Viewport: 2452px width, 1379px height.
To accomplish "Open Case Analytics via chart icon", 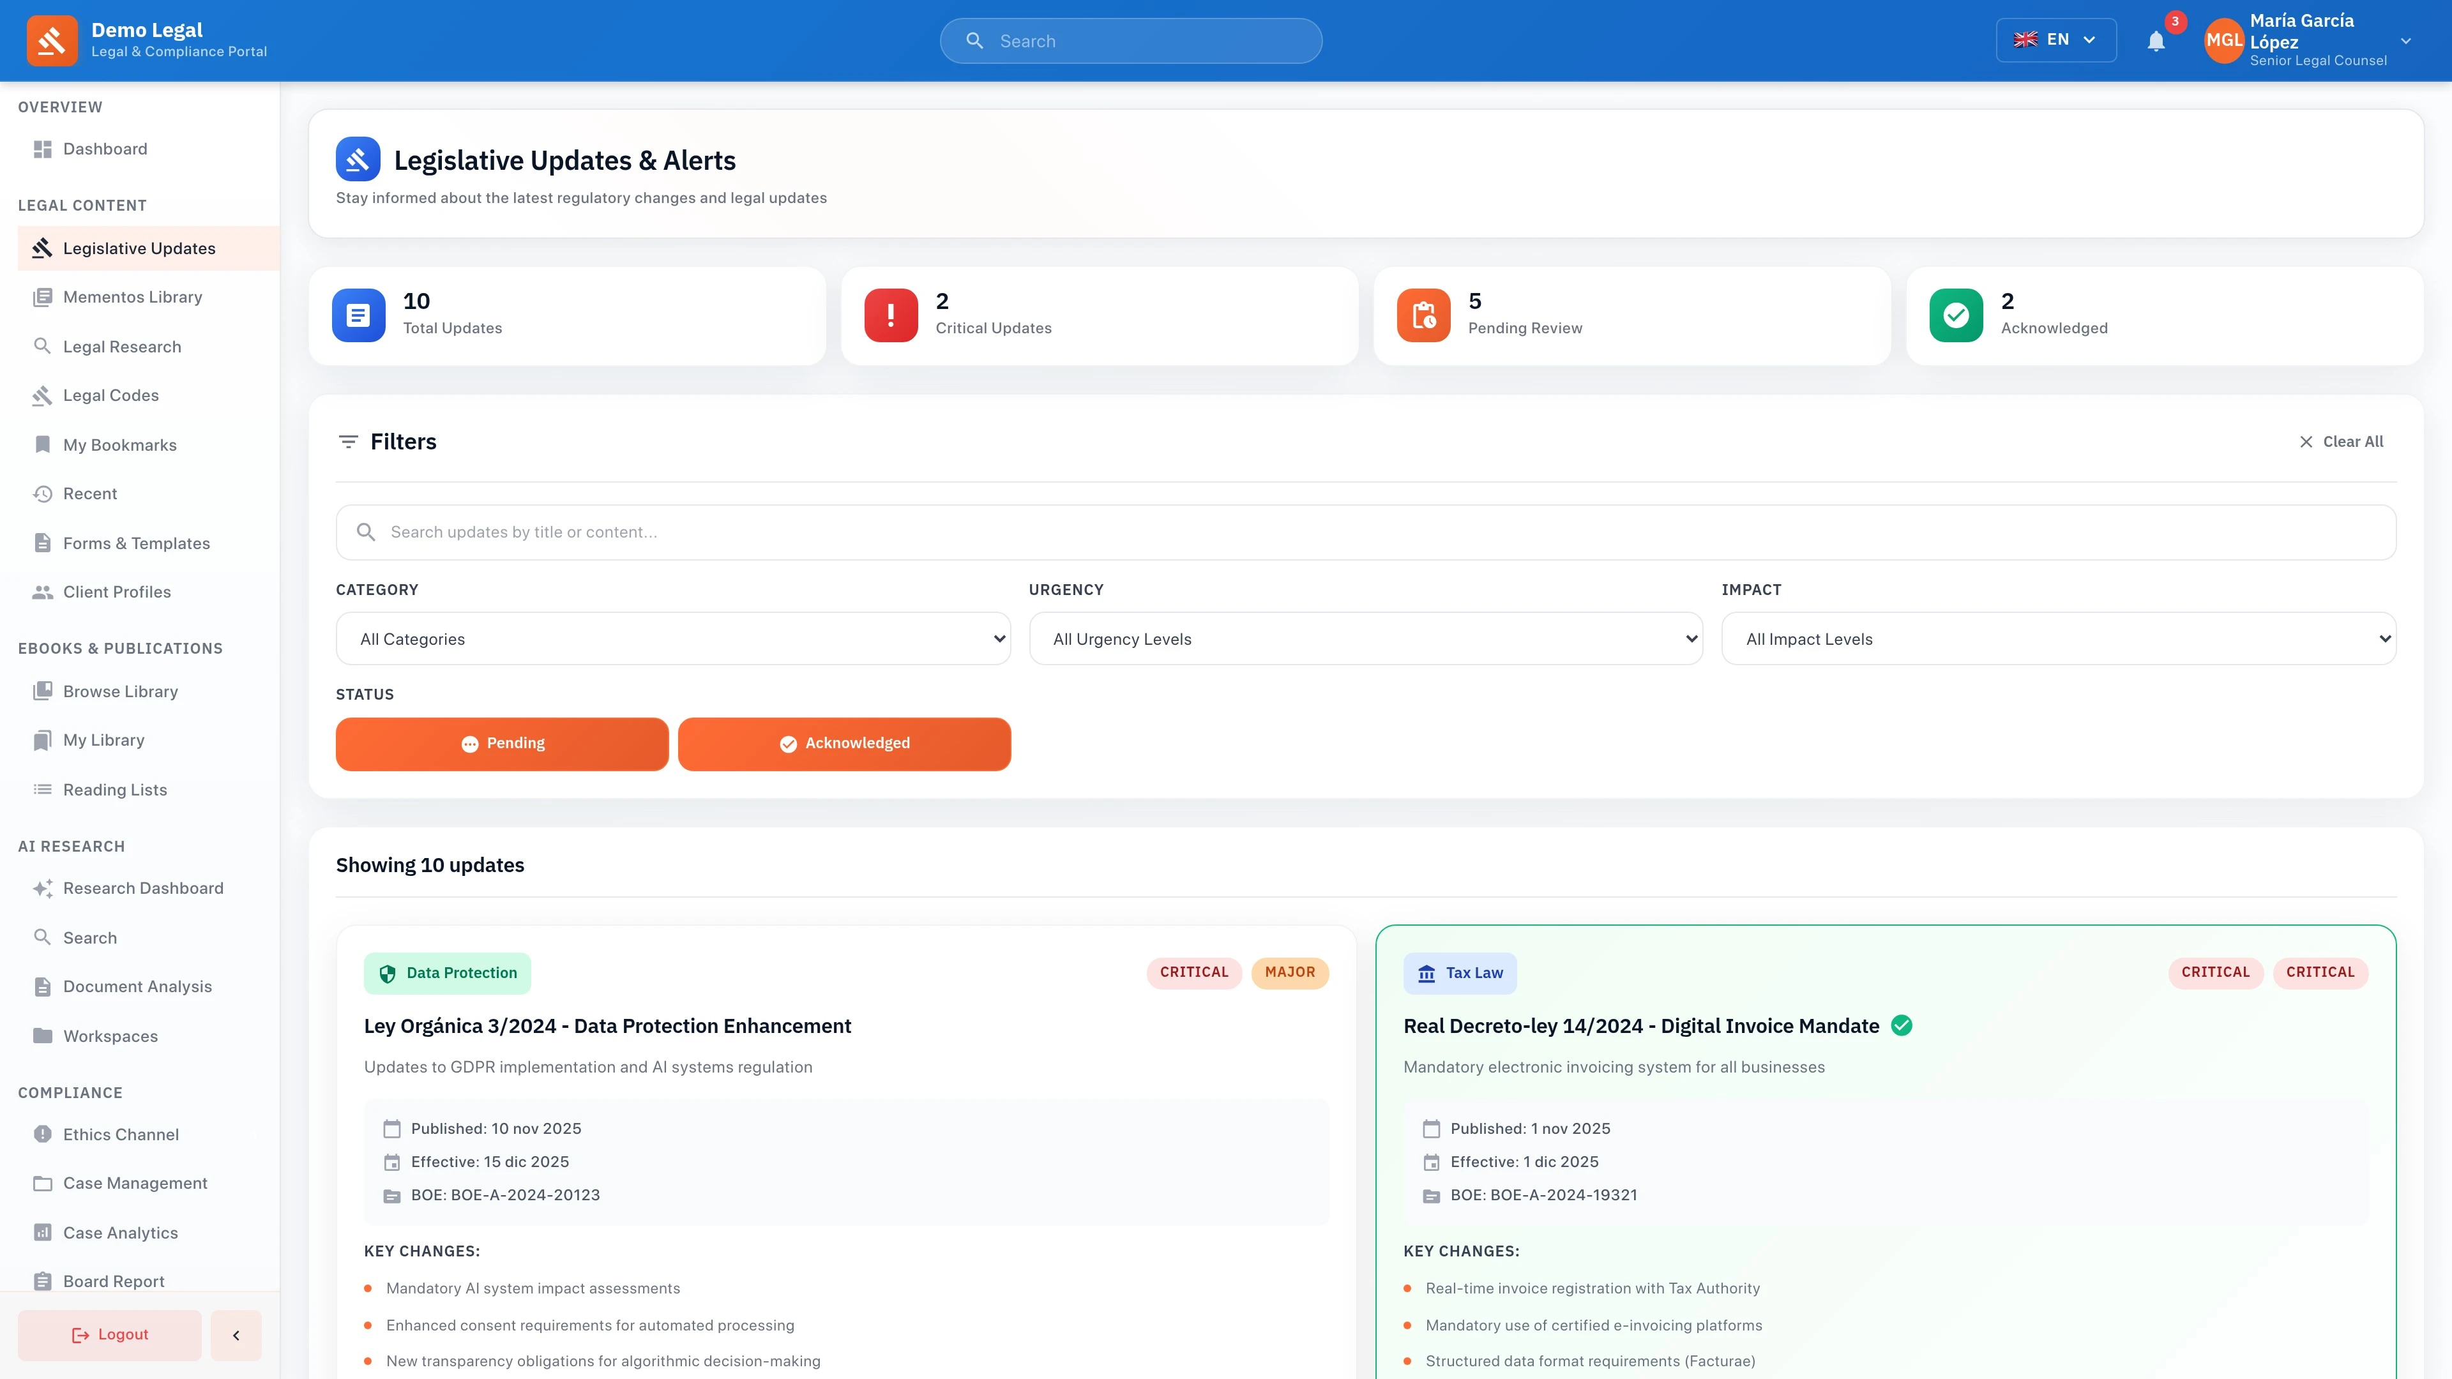I will click(43, 1232).
